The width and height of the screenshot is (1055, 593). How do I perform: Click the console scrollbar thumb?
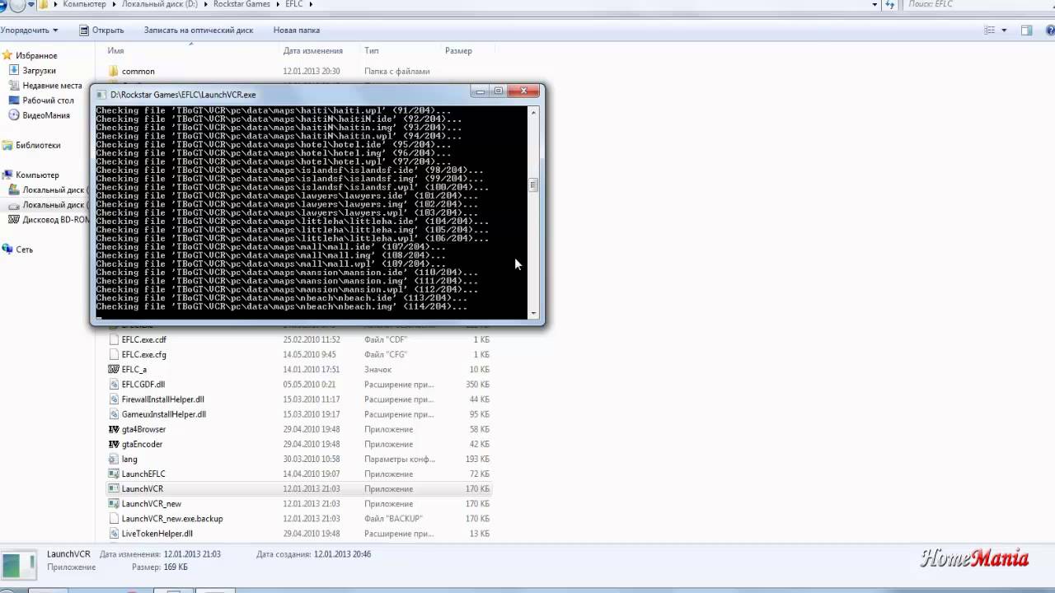533,185
